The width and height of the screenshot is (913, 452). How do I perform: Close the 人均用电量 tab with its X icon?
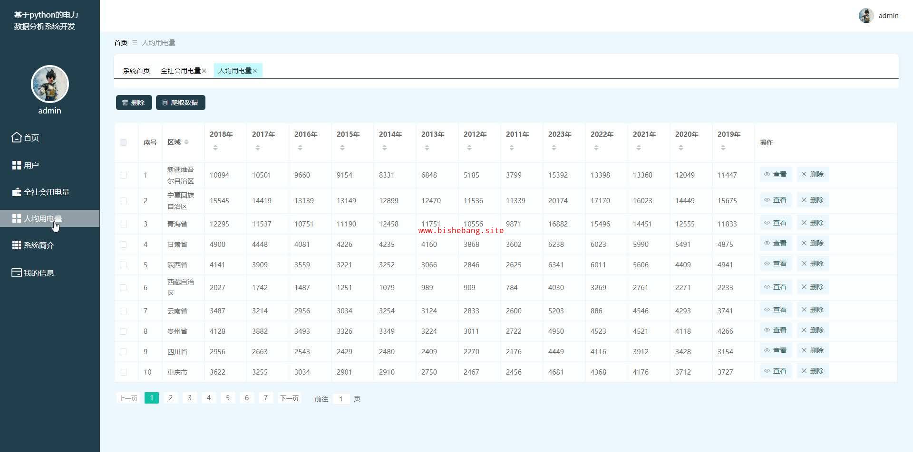[x=255, y=71]
